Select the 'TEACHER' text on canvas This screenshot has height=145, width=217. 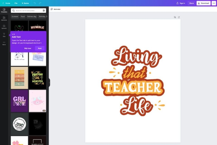(133, 87)
